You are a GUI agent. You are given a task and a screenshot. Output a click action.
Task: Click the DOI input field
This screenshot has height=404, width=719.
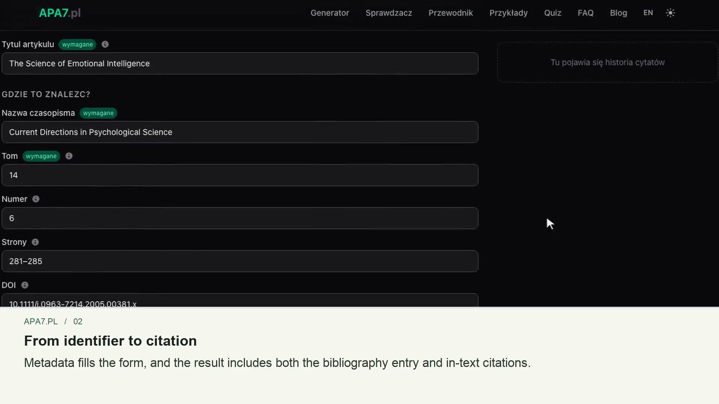click(x=240, y=300)
